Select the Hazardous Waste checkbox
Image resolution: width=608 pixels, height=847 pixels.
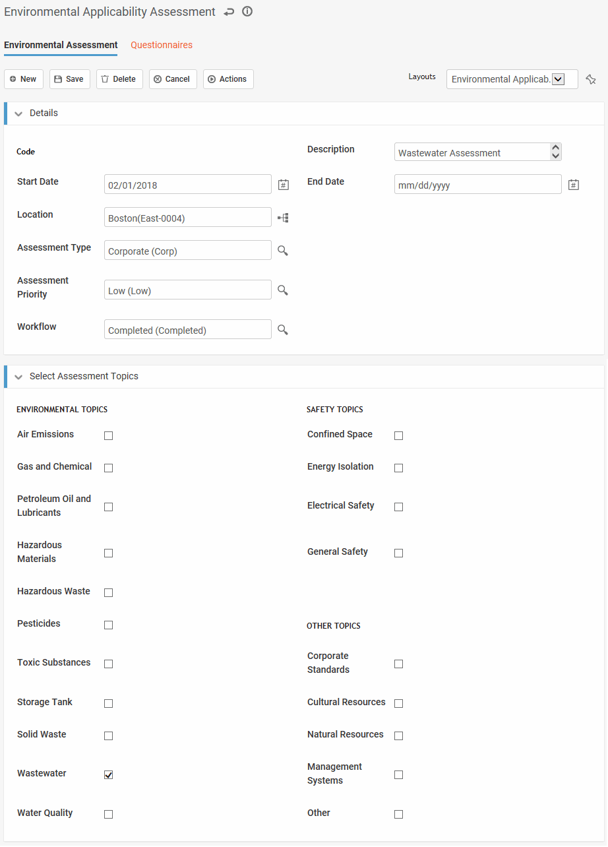(x=109, y=592)
